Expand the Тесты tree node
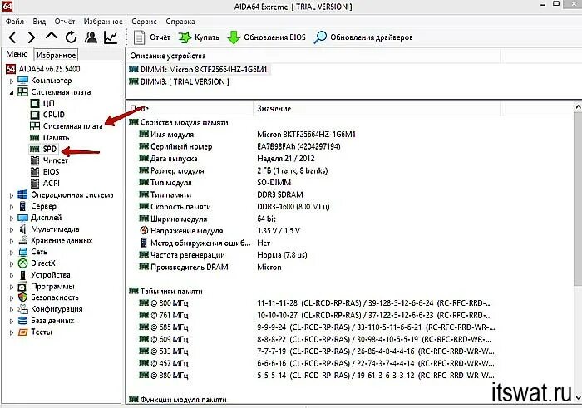The image size is (582, 408). point(12,332)
